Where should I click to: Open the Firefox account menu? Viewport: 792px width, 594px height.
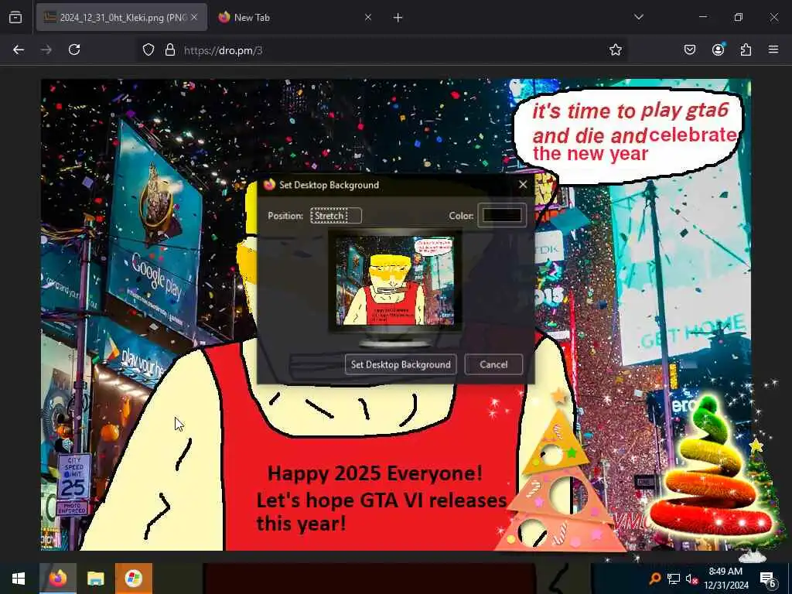pyautogui.click(x=718, y=49)
